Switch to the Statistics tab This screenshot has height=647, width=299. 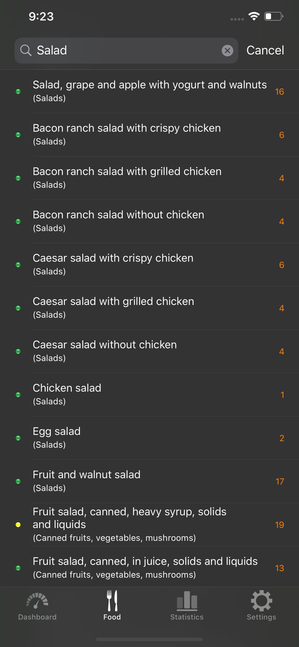[x=187, y=606]
